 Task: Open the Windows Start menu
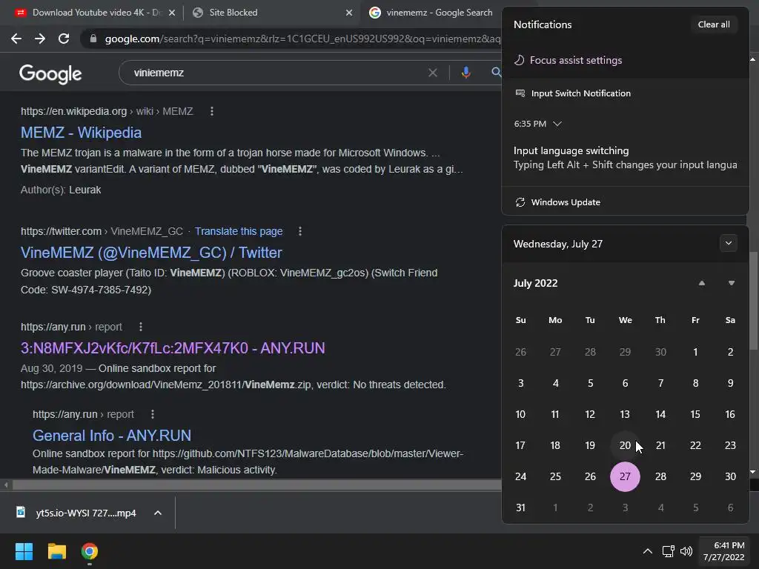(24, 551)
